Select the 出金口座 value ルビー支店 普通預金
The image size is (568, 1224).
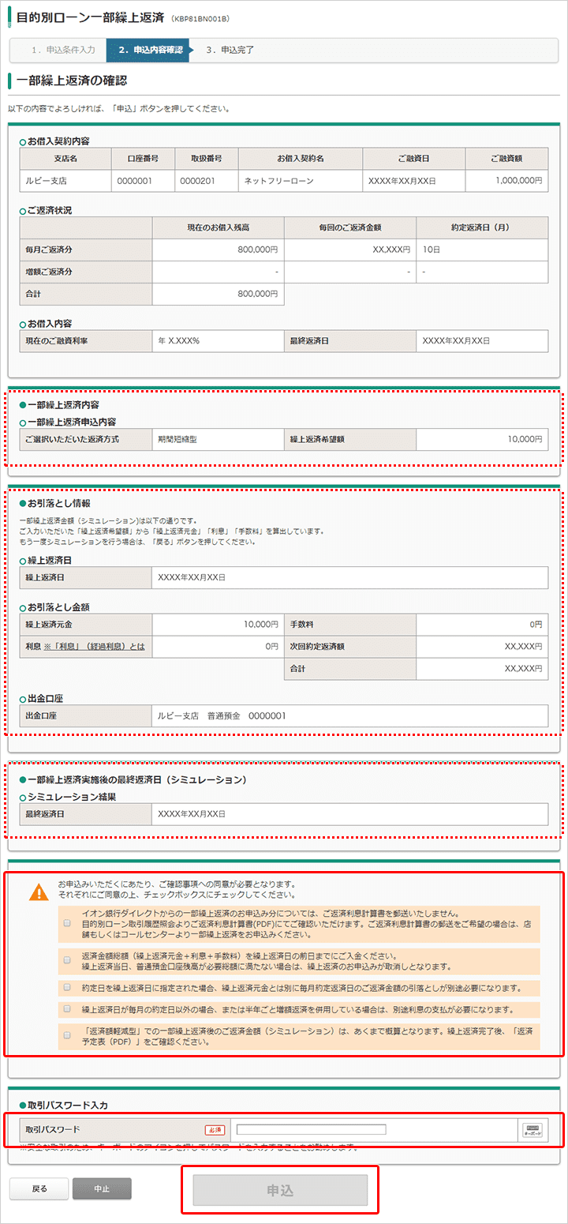click(349, 715)
